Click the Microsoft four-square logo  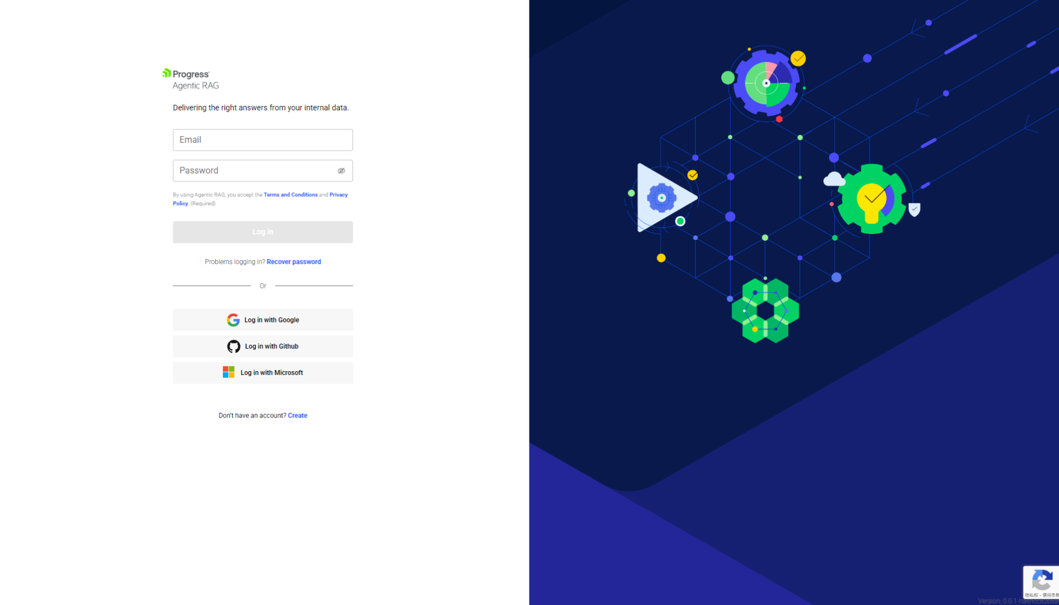tap(228, 372)
